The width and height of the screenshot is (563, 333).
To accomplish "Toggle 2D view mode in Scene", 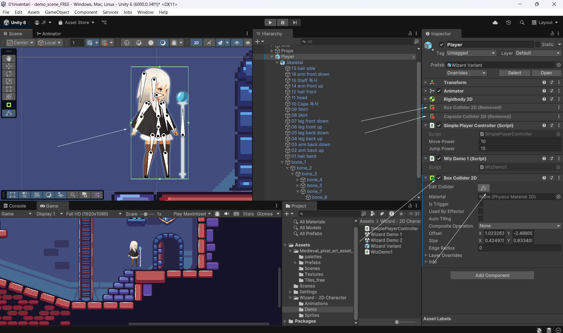I will [x=196, y=43].
